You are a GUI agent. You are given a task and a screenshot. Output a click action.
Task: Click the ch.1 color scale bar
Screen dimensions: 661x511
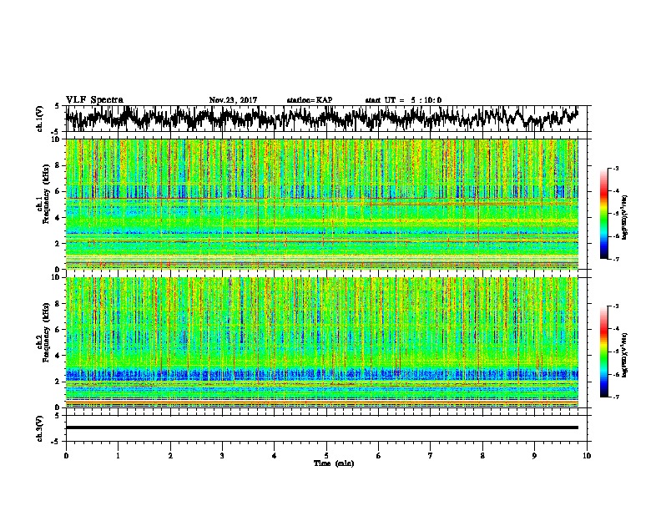(x=604, y=214)
